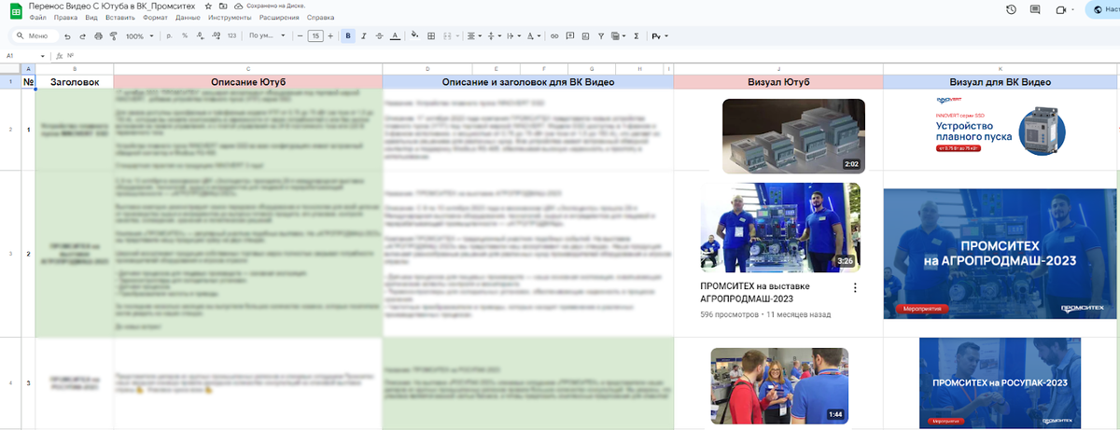Click the share access button
1120x430 pixels.
click(1102, 9)
